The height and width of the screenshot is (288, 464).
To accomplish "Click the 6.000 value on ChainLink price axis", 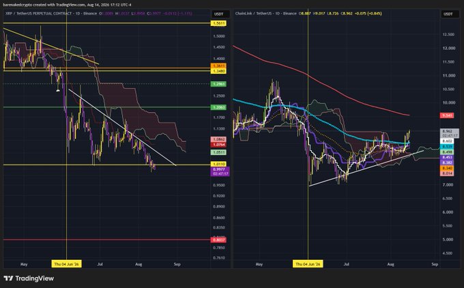I will tap(448, 212).
